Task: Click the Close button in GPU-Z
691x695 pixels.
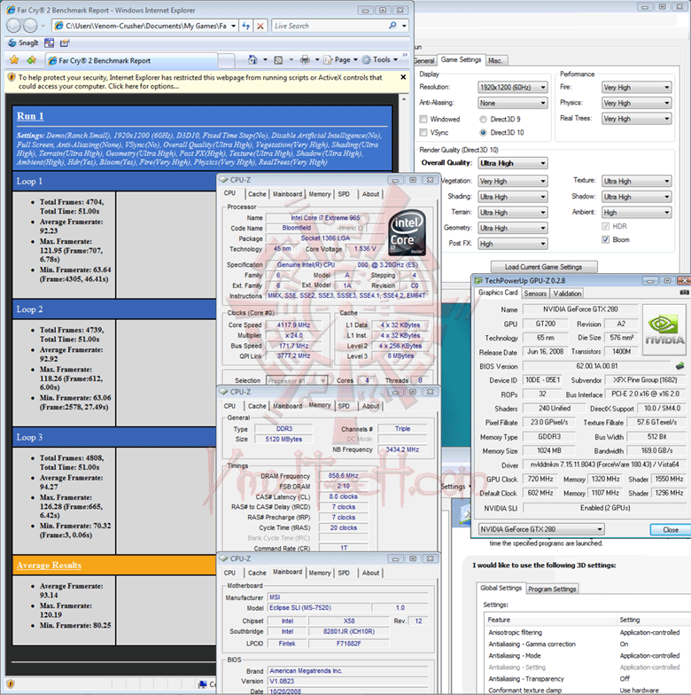Action: [x=670, y=530]
